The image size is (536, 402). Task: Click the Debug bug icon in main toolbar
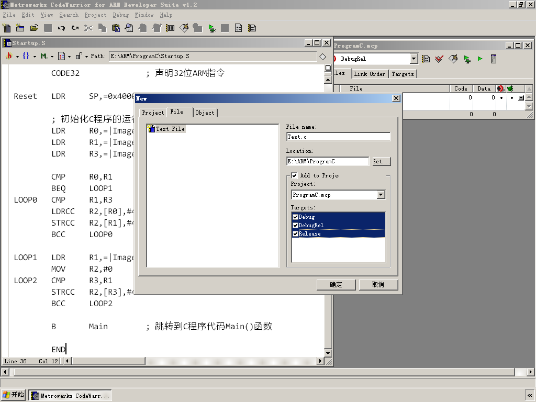[x=211, y=28]
